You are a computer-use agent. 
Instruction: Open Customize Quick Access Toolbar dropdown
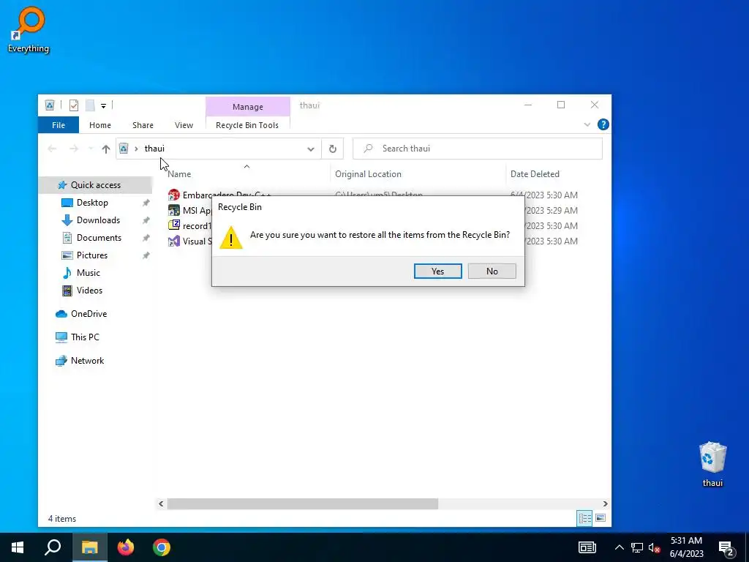pos(103,105)
